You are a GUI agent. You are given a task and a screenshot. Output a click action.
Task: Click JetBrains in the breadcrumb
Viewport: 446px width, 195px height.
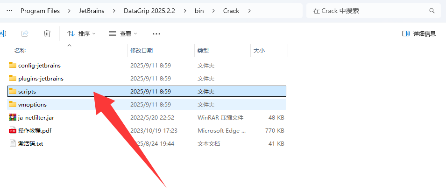pyautogui.click(x=92, y=11)
